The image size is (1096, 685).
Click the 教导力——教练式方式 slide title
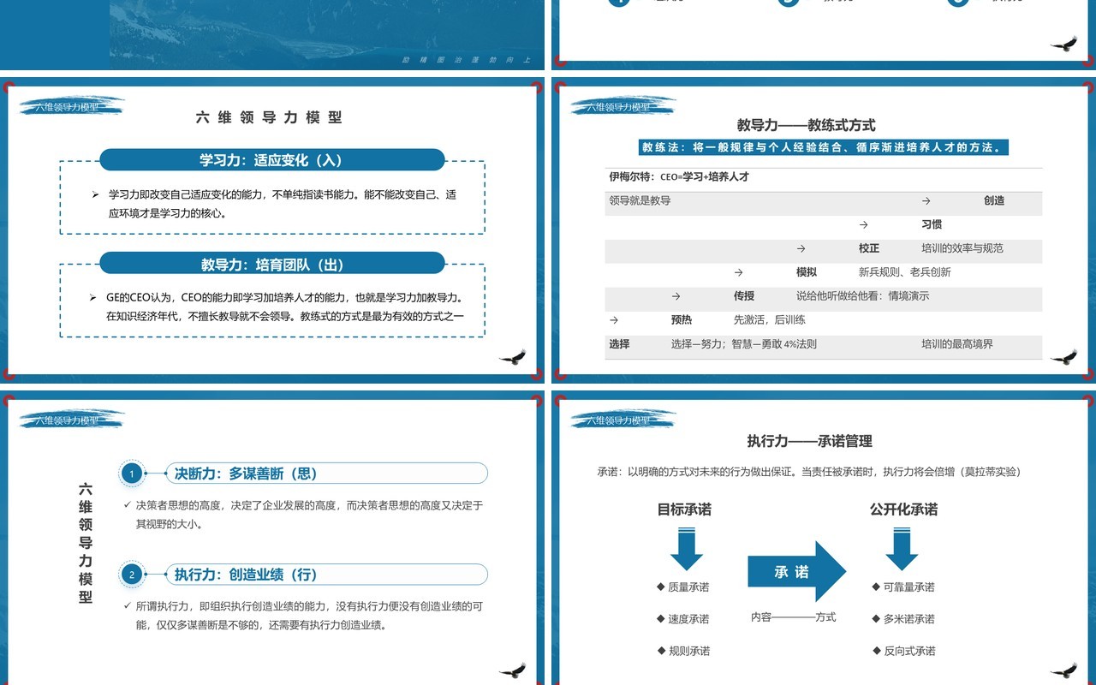pyautogui.click(x=807, y=125)
